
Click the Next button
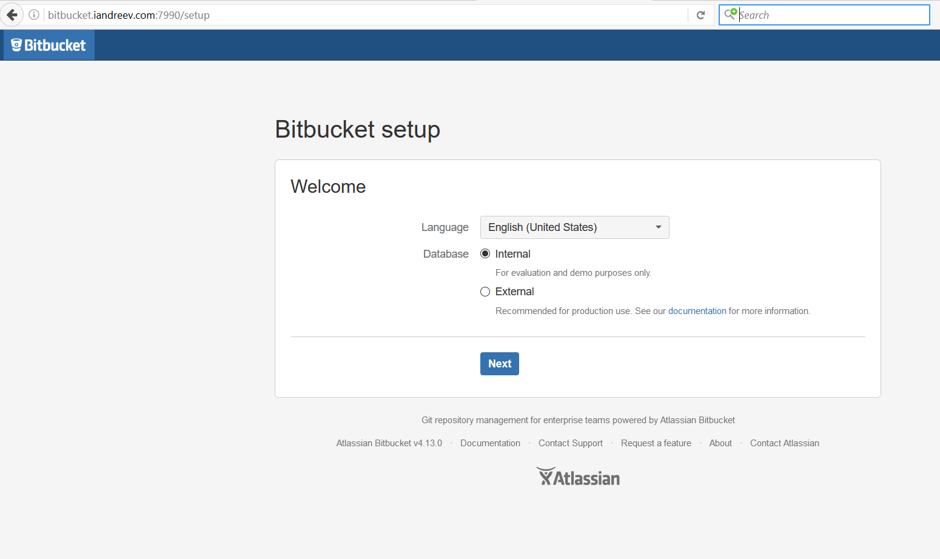500,364
